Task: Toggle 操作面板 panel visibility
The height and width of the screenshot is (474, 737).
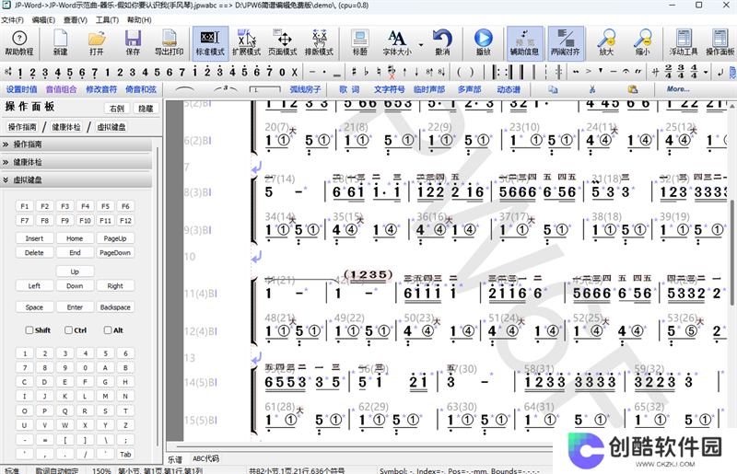Action: coord(719,42)
